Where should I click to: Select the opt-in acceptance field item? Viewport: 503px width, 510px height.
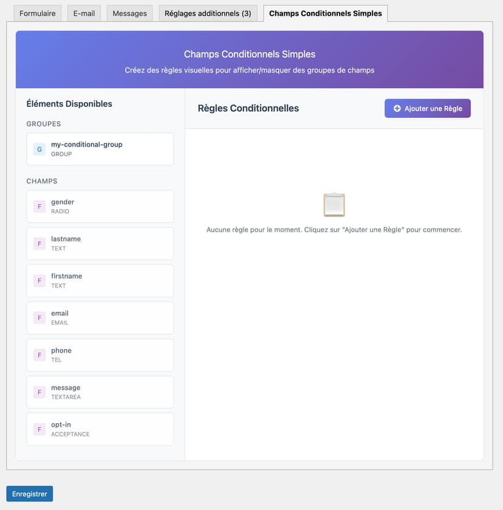tap(100, 429)
